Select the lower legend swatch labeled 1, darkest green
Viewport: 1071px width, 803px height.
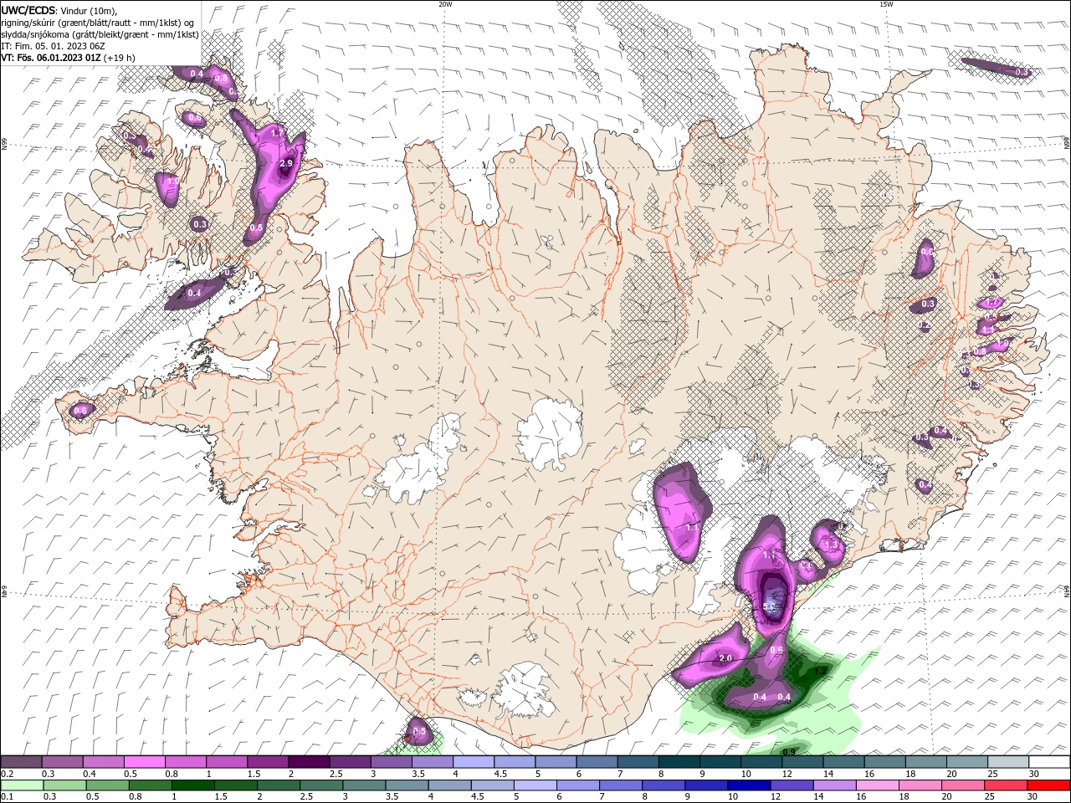coord(195,785)
